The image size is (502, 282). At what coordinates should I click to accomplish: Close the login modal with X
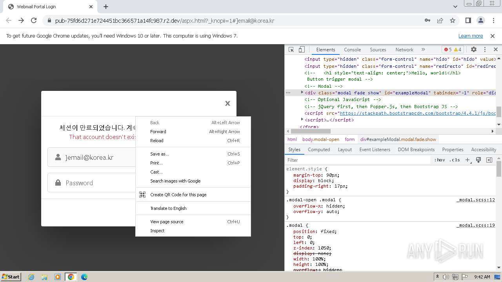pos(227,103)
